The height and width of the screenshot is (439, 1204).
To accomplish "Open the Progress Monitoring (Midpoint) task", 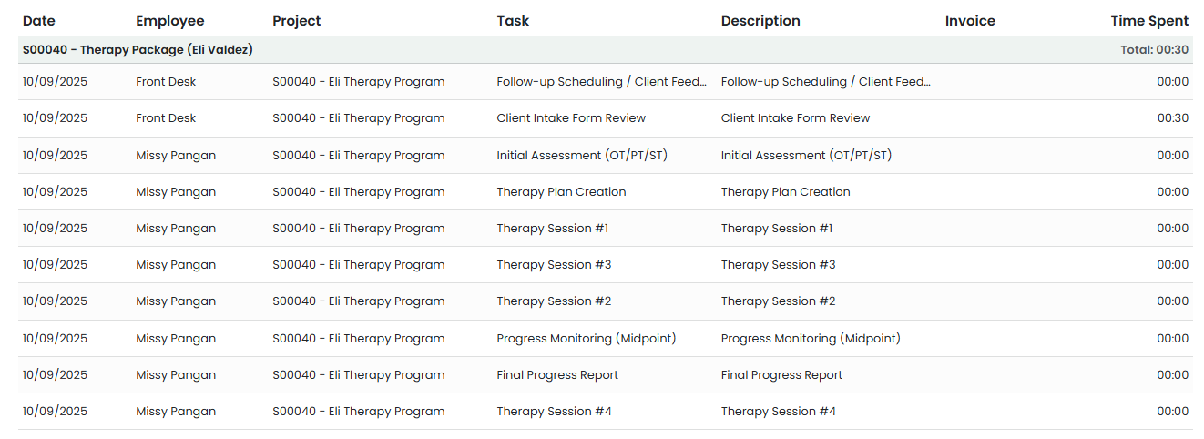I will (587, 339).
